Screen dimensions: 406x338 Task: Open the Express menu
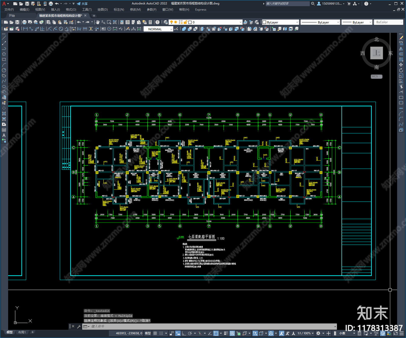(201, 10)
